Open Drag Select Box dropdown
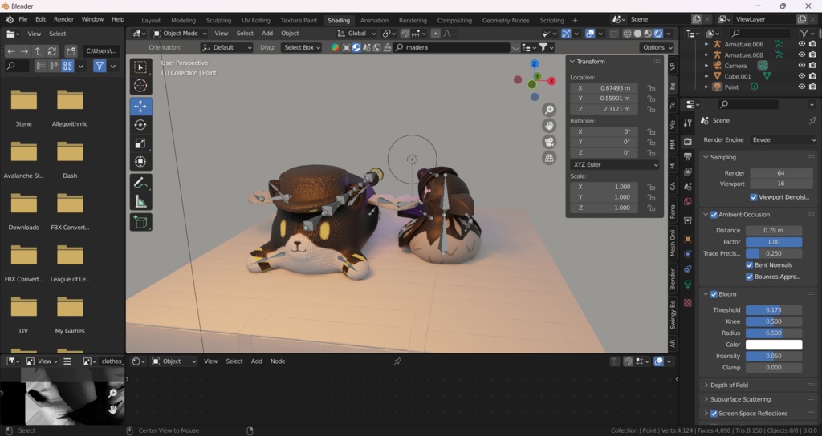 point(301,47)
